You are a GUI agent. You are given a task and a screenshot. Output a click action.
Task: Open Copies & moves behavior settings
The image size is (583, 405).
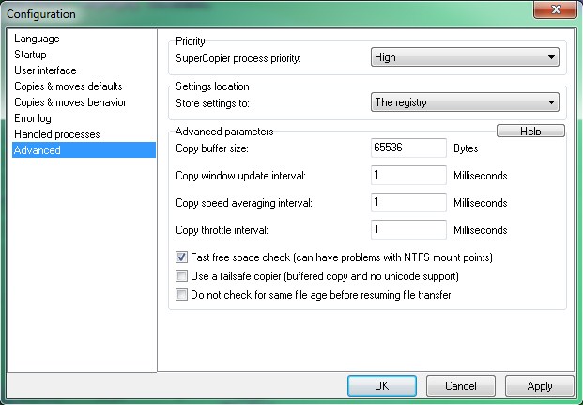pyautogui.click(x=69, y=102)
